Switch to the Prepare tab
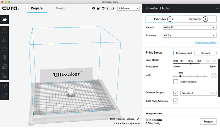The image size is (220, 128). point(37,8)
